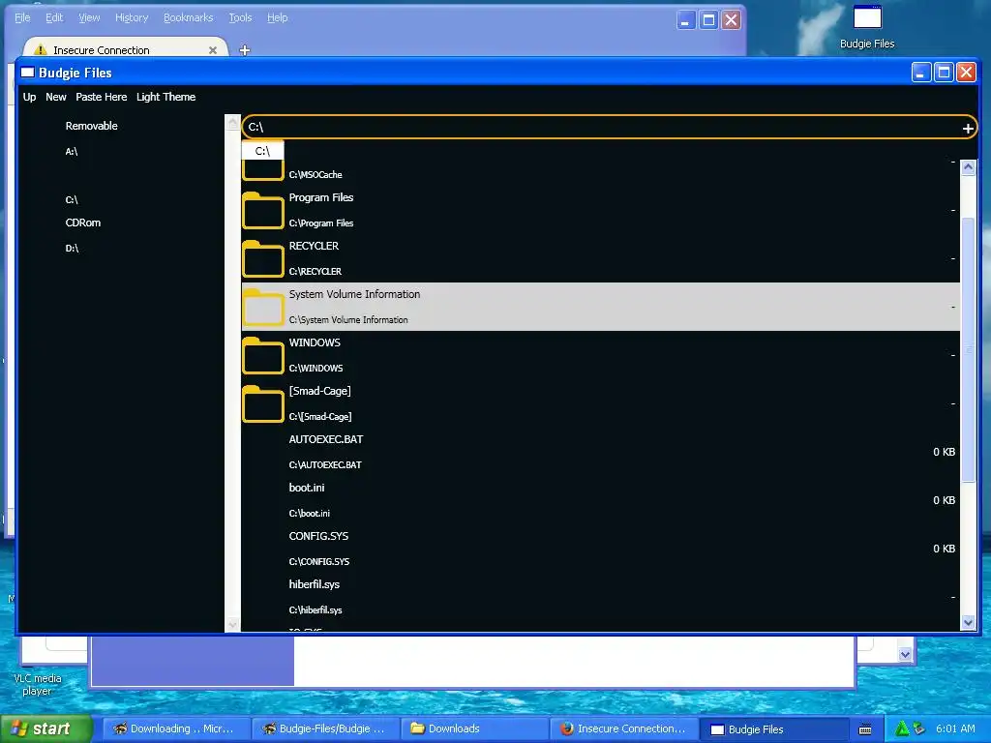Click the MSOCache folder icon

point(263,169)
